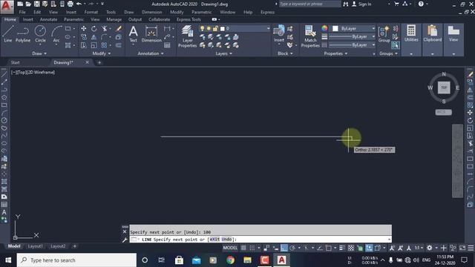Click the Undo arrow in quick access toolbar
This screenshot has height=267, width=475.
click(x=79, y=4)
